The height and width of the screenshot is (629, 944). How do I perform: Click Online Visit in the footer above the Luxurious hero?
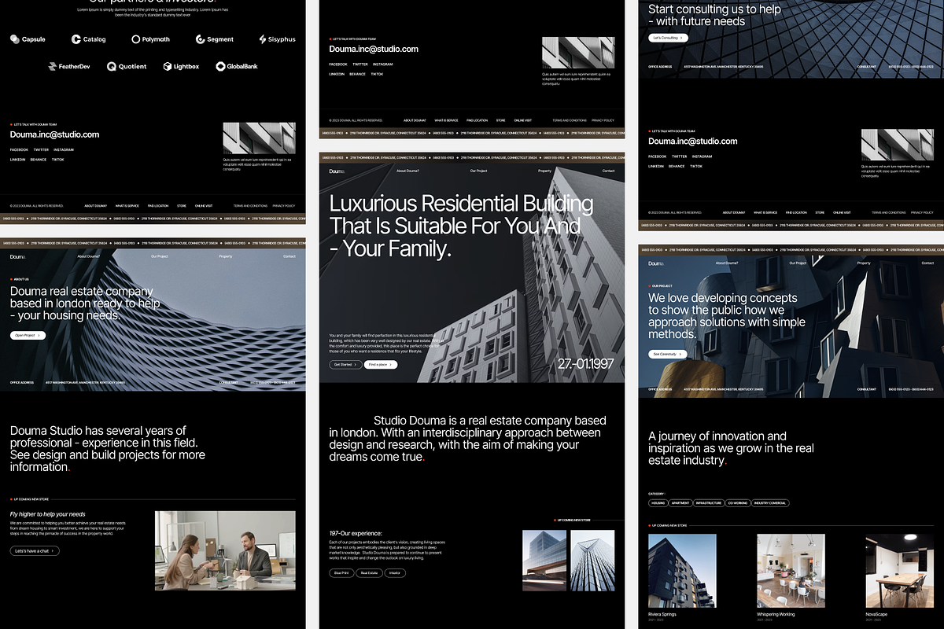(x=523, y=120)
